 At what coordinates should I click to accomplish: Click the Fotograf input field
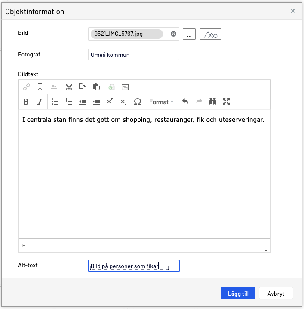[133, 55]
